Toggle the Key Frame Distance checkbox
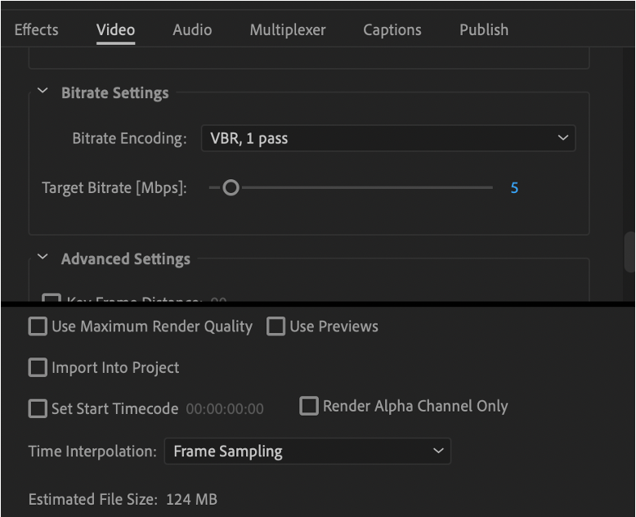636x517 pixels. [52, 299]
